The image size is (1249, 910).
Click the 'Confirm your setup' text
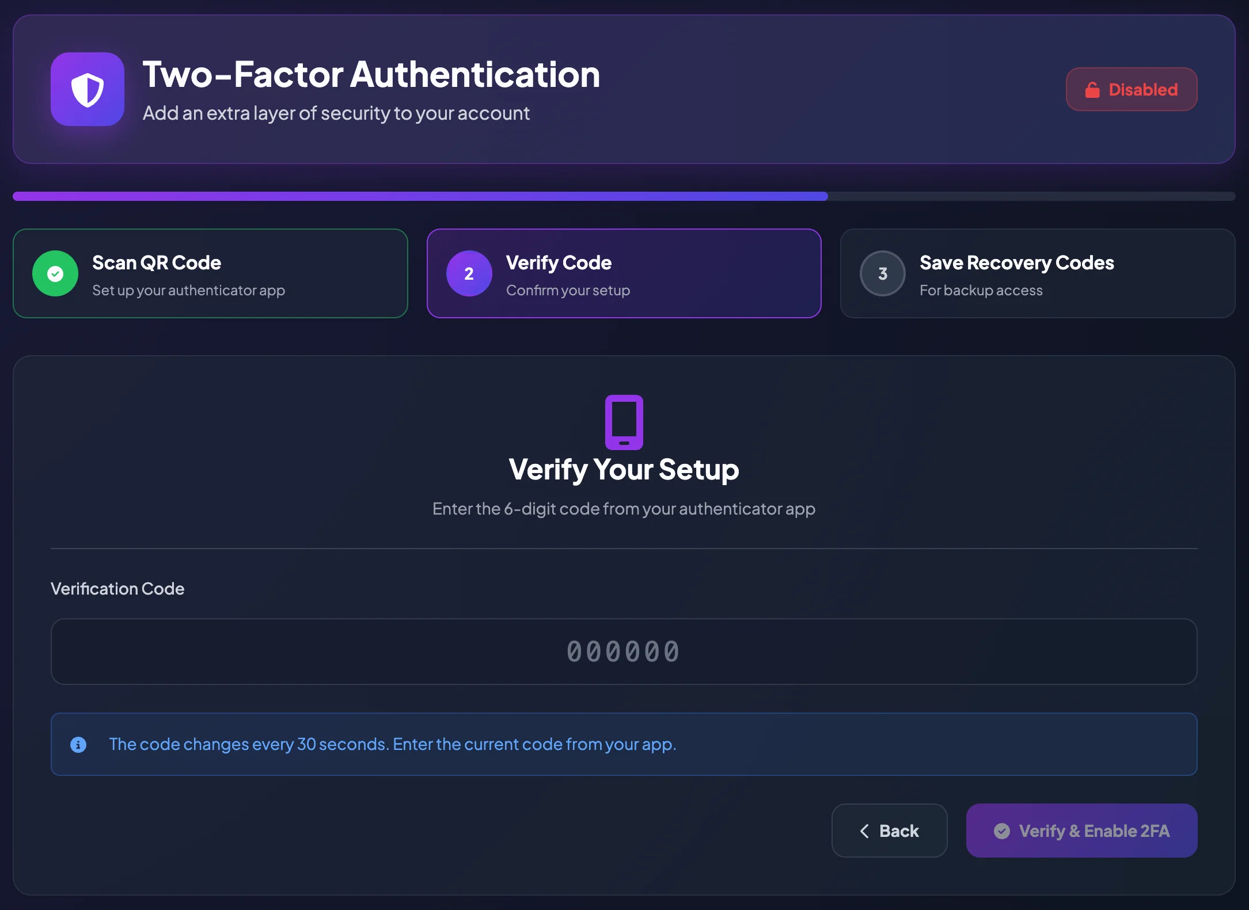tap(568, 291)
